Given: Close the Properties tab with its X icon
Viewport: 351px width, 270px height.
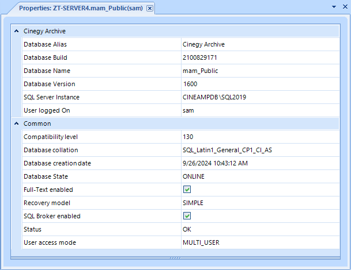Looking at the screenshot, I should (149, 8).
